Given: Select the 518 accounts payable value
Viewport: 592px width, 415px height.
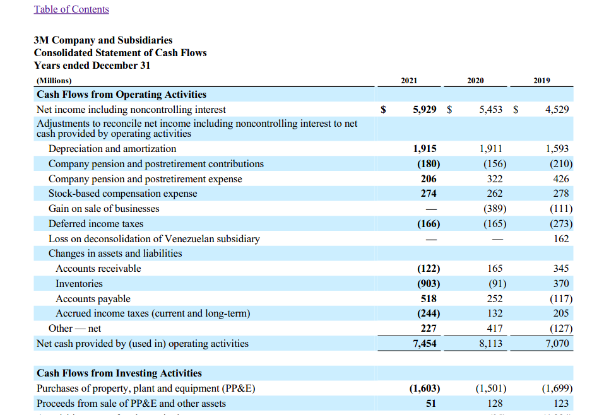Looking at the screenshot, I should tap(429, 299).
